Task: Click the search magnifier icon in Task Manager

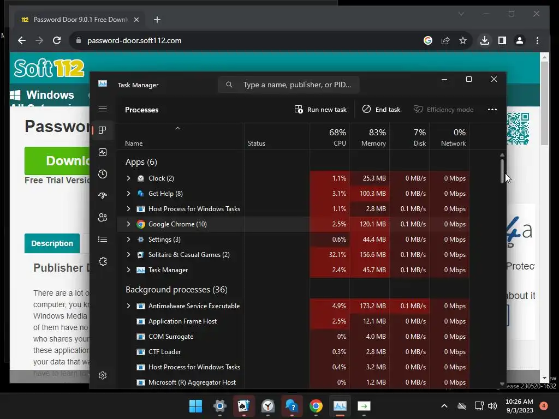Action: pyautogui.click(x=229, y=85)
